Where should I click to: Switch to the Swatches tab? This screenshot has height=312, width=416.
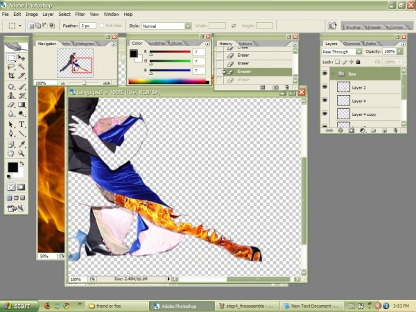[157, 43]
